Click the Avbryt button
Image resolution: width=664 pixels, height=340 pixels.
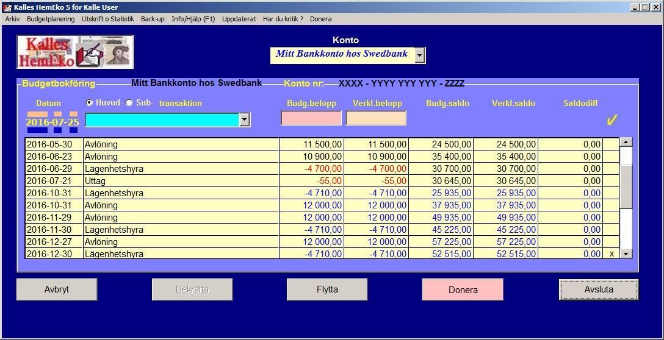pos(57,289)
